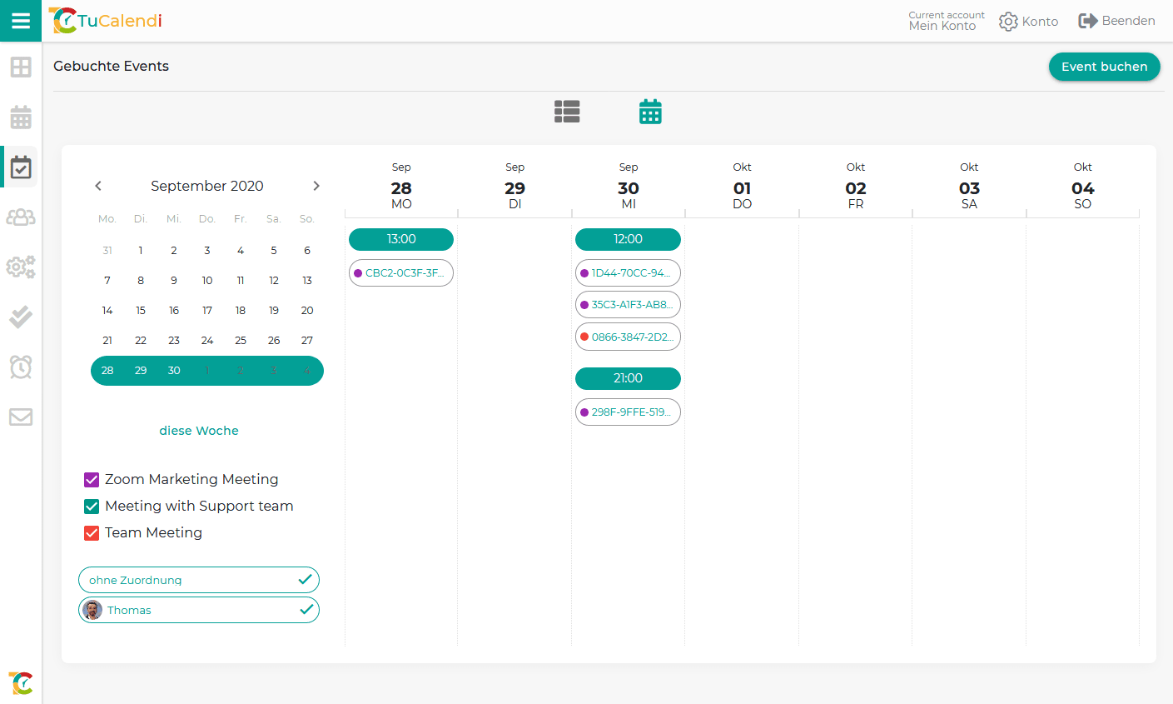This screenshot has width=1173, height=704.
Task: Toggle the Team Meeting filter off
Action: [x=92, y=532]
